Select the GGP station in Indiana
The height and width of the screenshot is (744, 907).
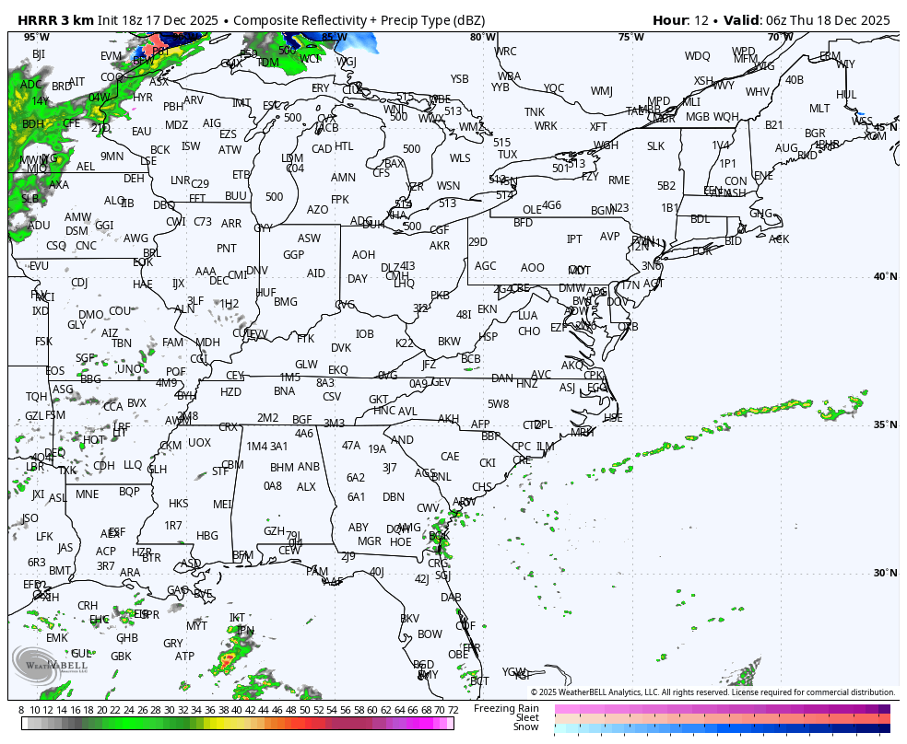pos(293,255)
